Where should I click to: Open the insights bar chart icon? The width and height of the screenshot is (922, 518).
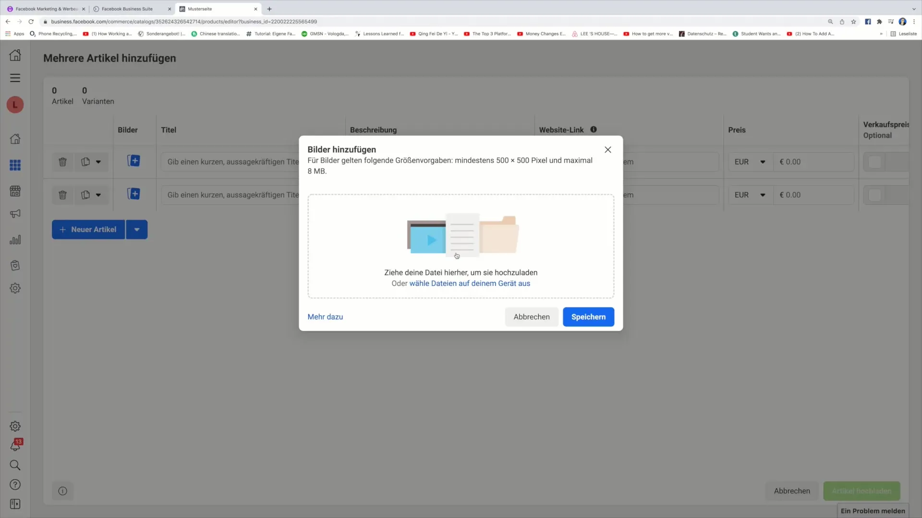click(15, 240)
